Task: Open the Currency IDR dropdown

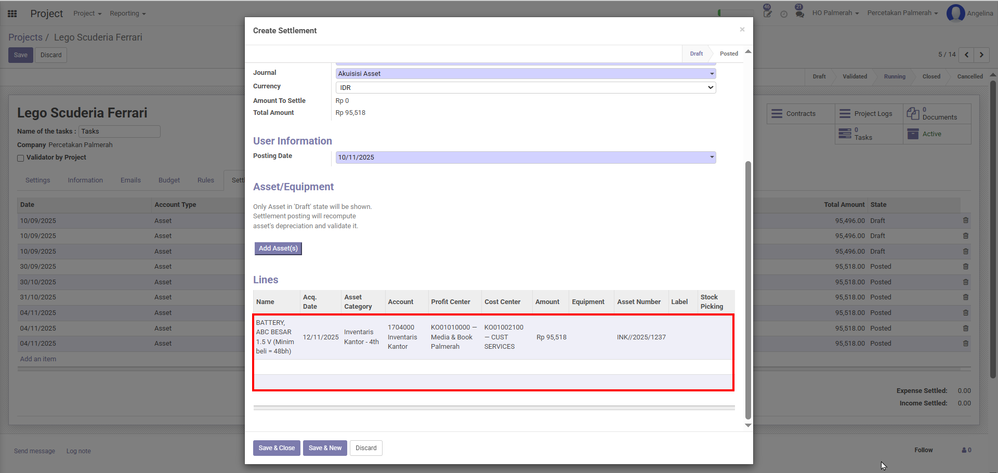Action: point(526,88)
